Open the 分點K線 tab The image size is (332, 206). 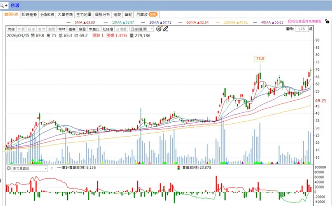pos(47,14)
